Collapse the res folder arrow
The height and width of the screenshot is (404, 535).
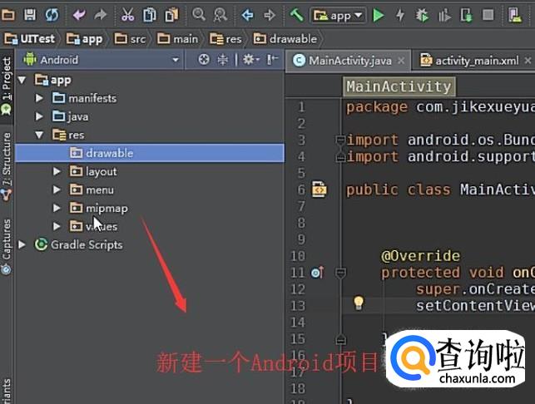(x=39, y=135)
